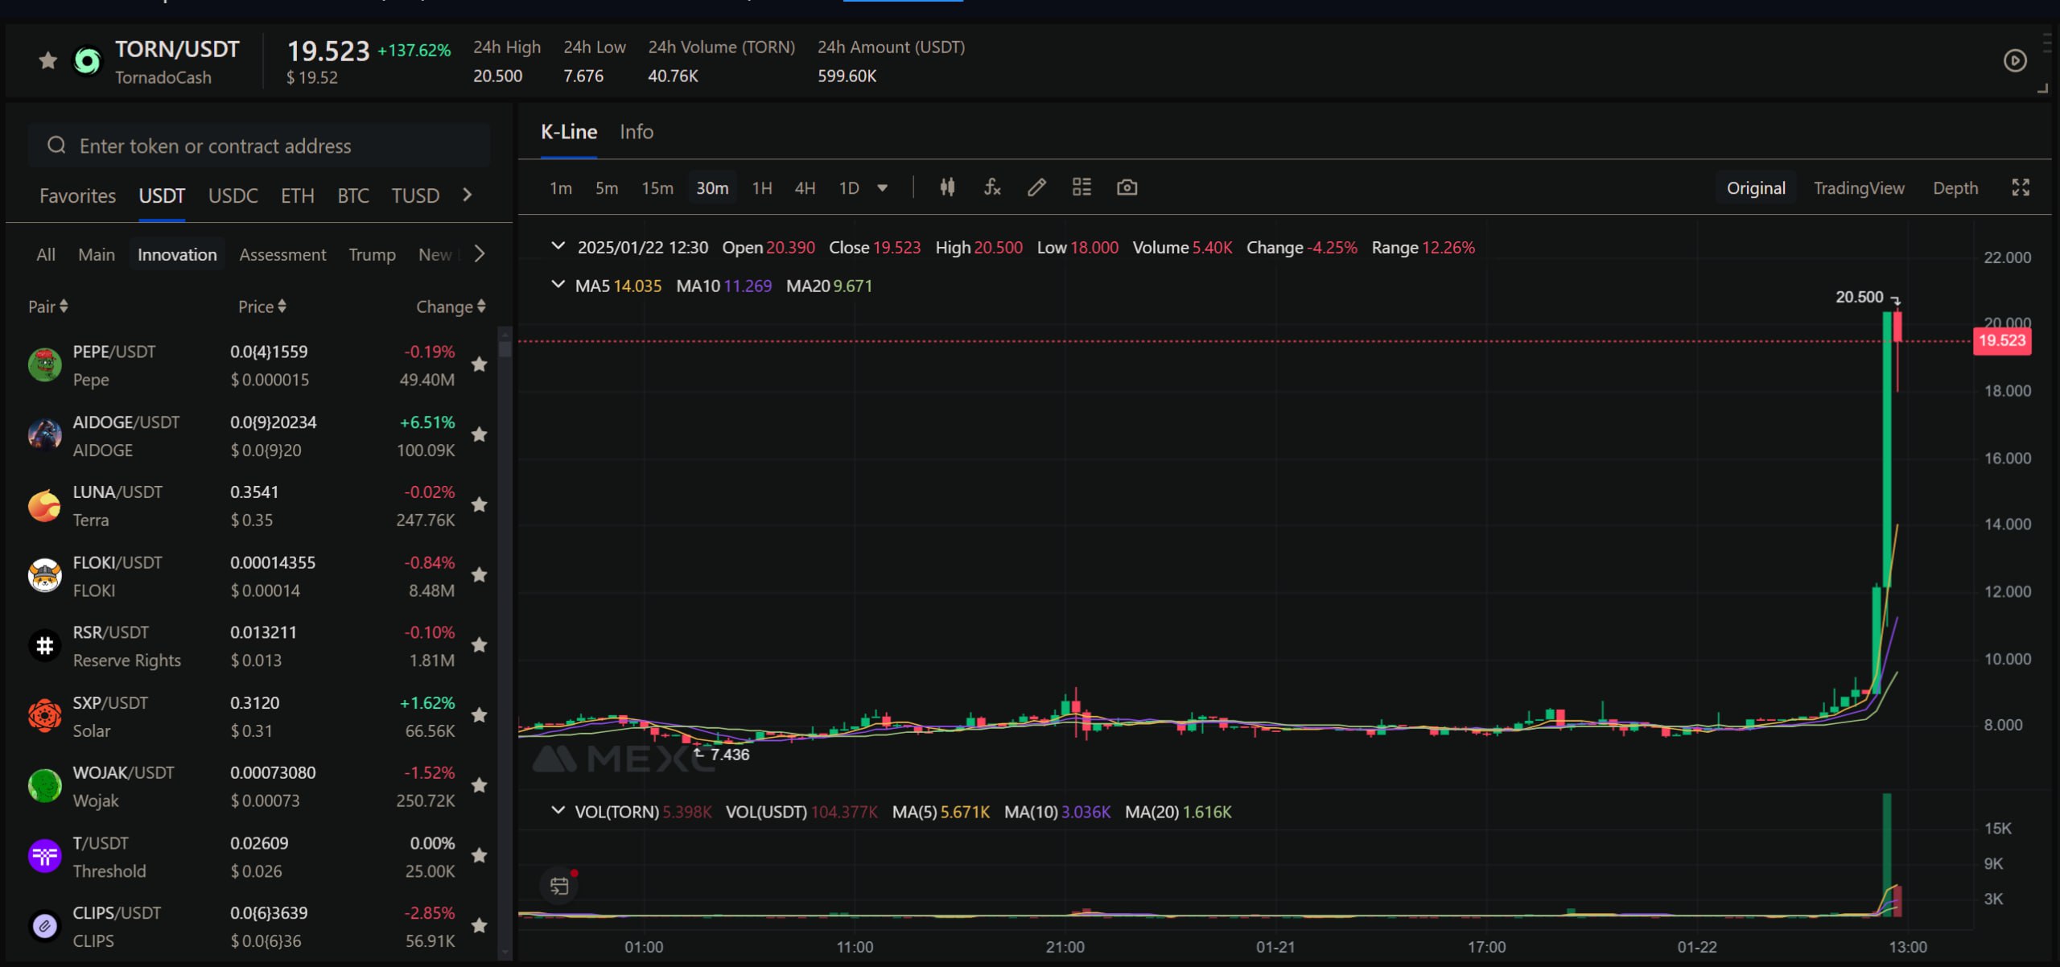Select the TUSD market tab
The height and width of the screenshot is (967, 2060).
415,195
